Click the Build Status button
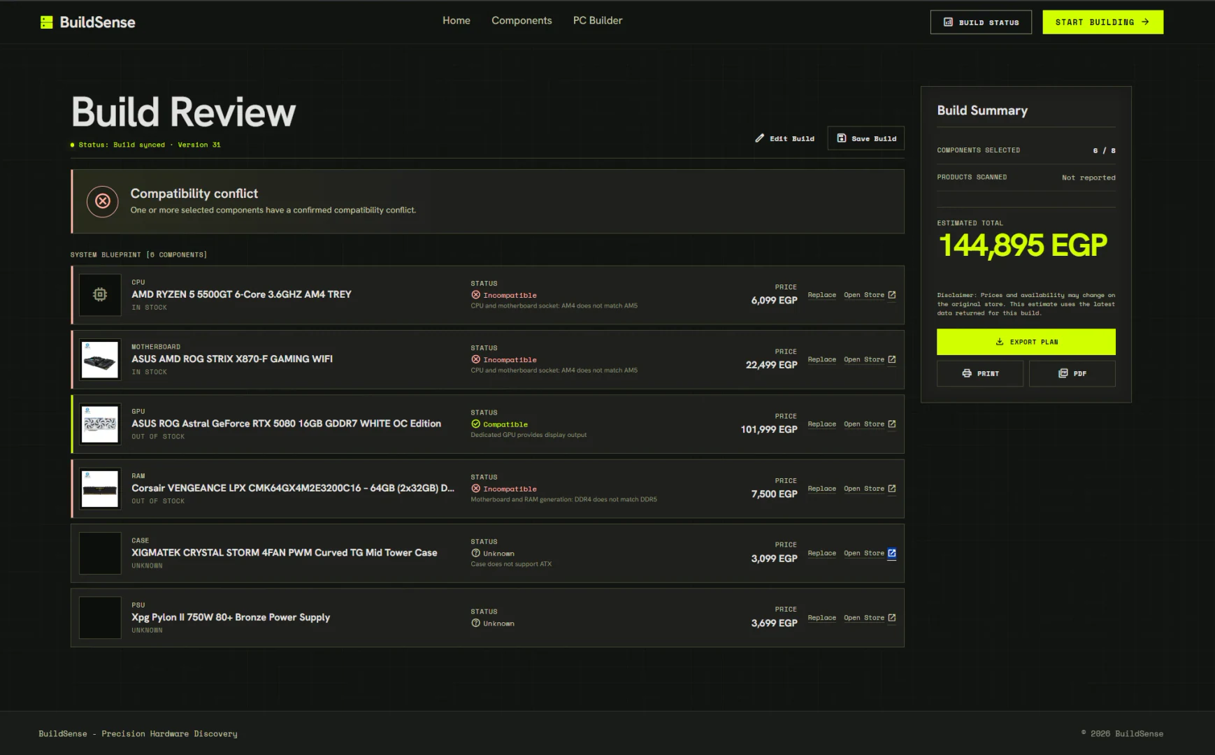Image resolution: width=1215 pixels, height=755 pixels. [981, 22]
